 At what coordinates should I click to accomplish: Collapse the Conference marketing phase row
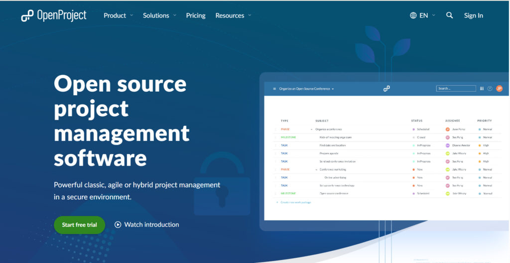[x=316, y=169]
